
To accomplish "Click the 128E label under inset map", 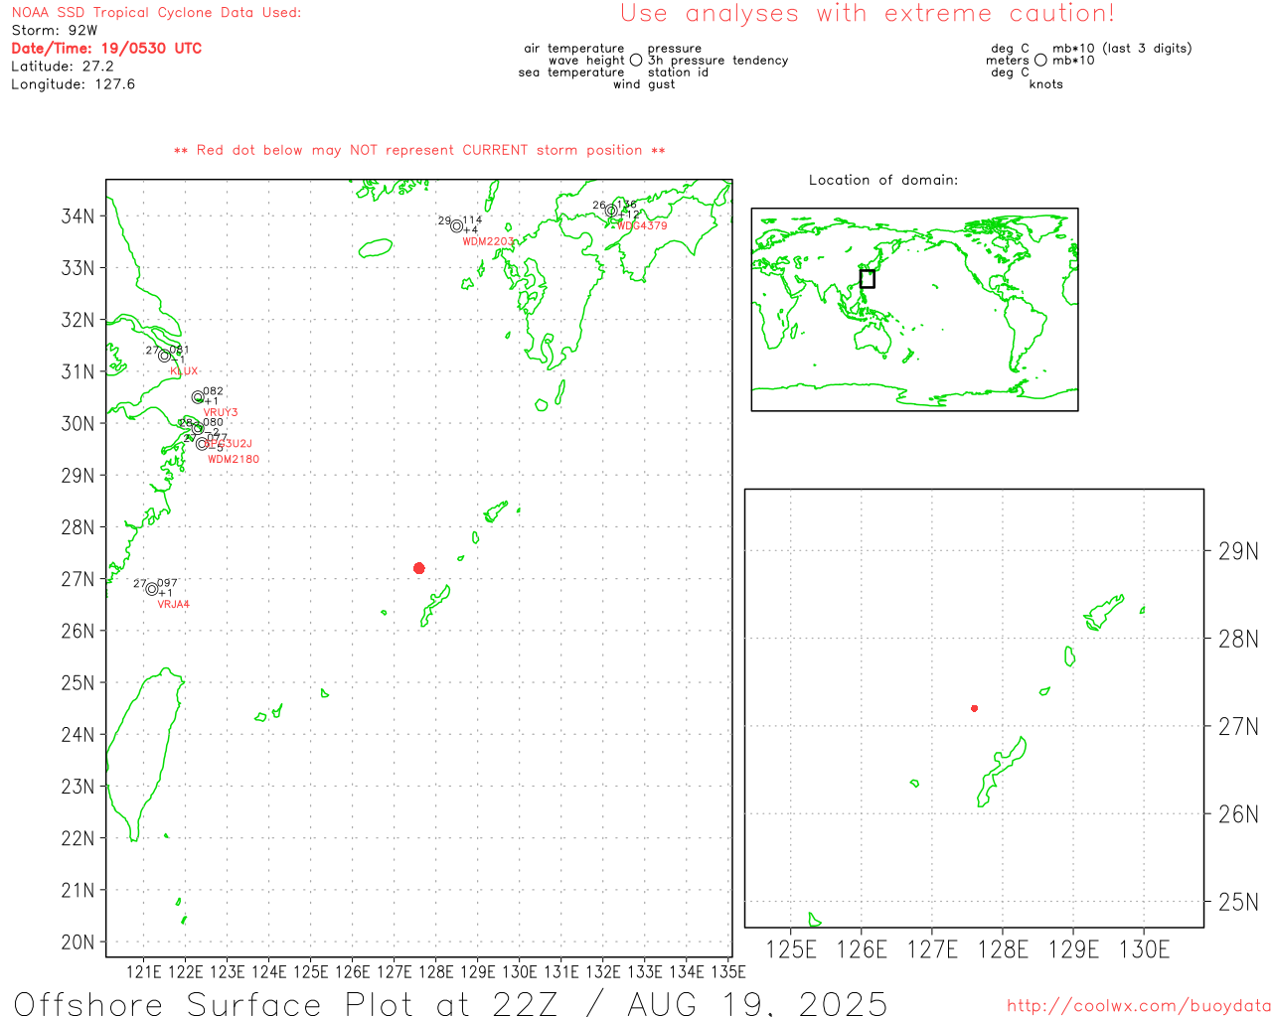I will click(1003, 949).
